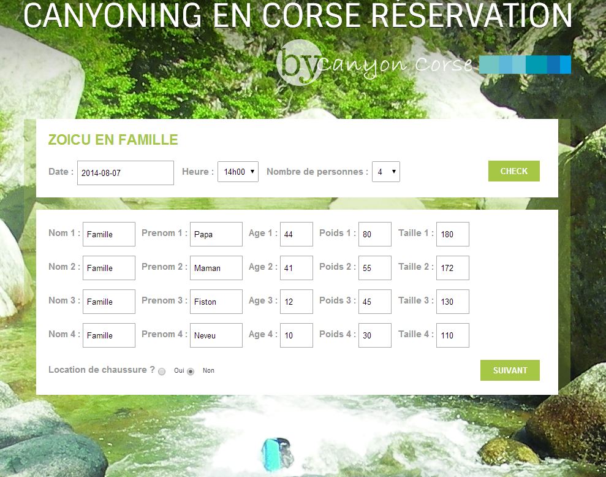
Task: Select the Oui shoe rental radio button
Action: tap(162, 372)
